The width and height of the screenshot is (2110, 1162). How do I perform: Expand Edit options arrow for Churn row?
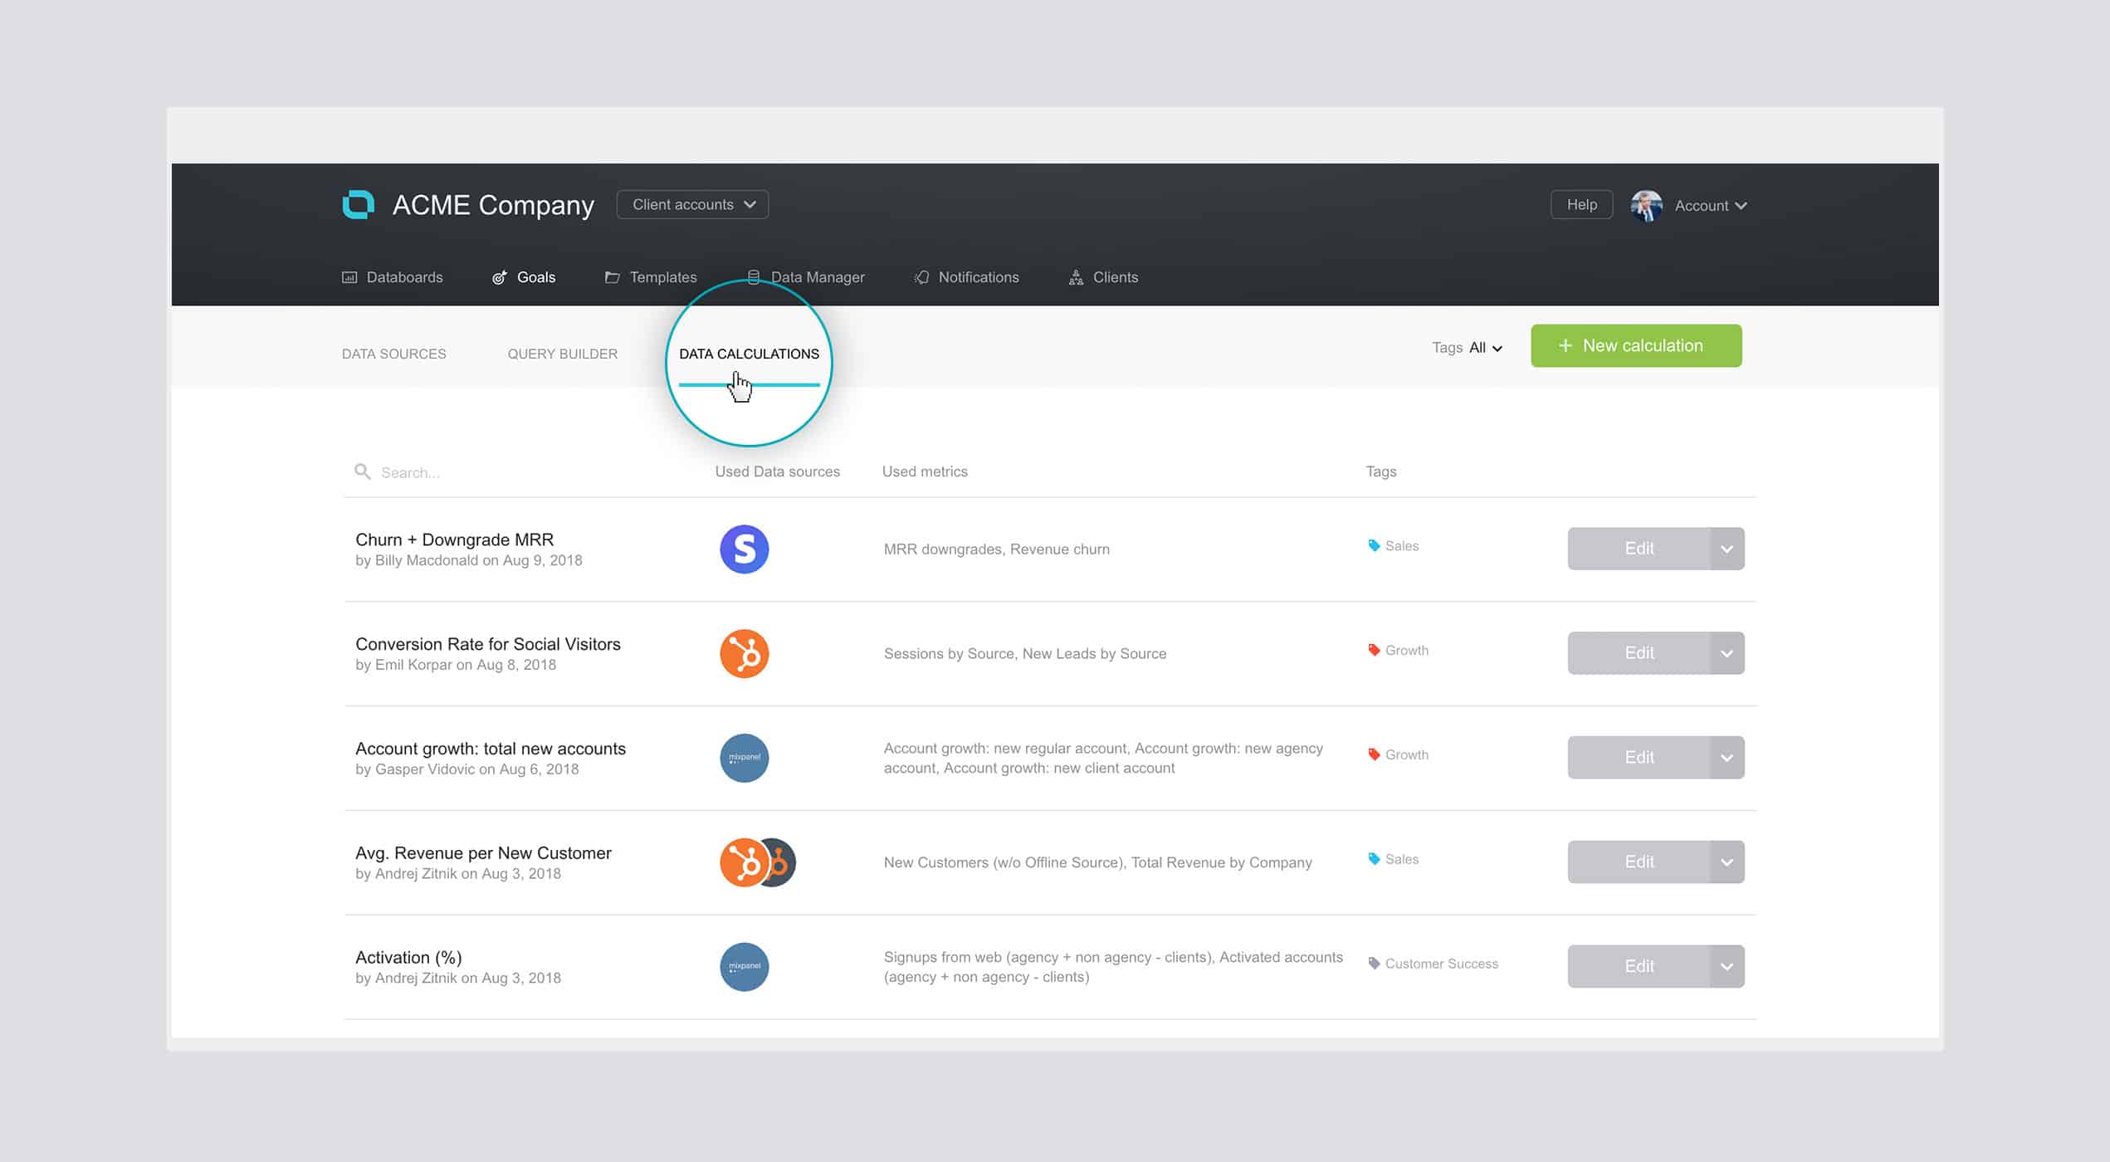(1727, 549)
